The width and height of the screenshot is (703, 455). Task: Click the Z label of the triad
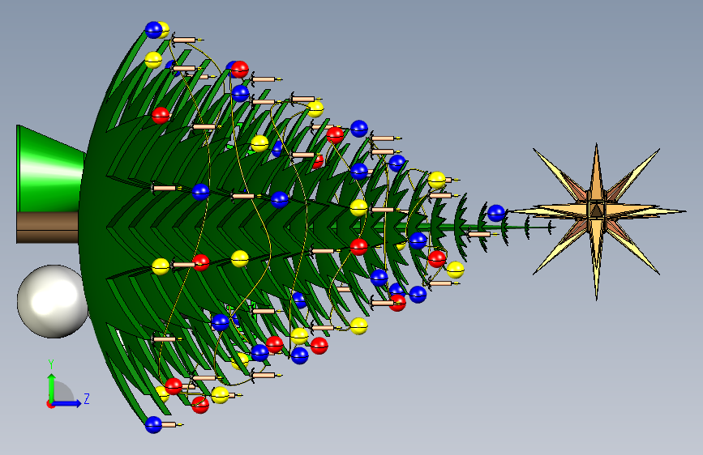(87, 398)
